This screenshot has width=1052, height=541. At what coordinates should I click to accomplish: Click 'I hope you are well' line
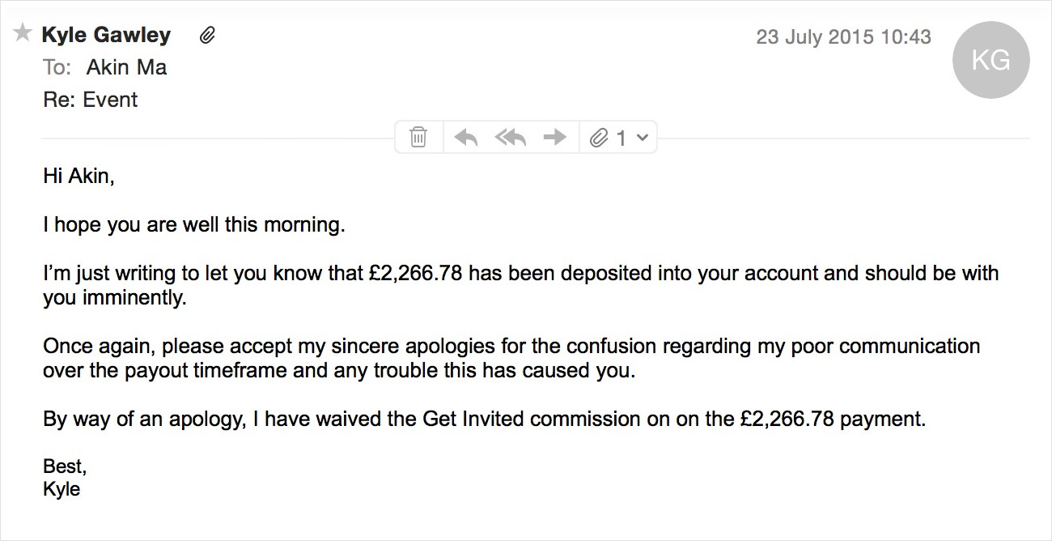tap(194, 224)
